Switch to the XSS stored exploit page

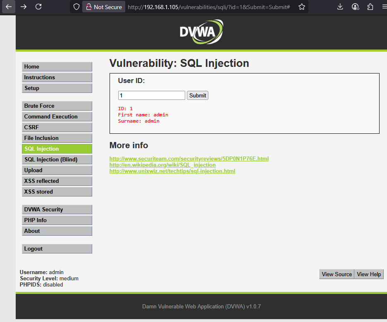(x=57, y=192)
